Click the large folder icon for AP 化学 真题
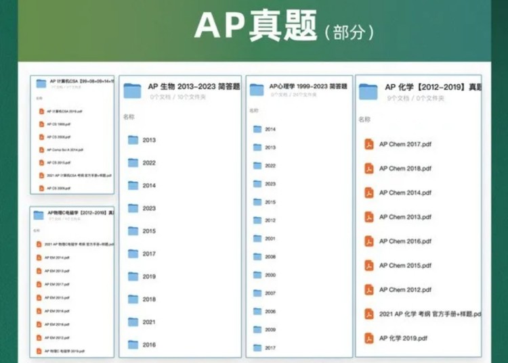 368,91
